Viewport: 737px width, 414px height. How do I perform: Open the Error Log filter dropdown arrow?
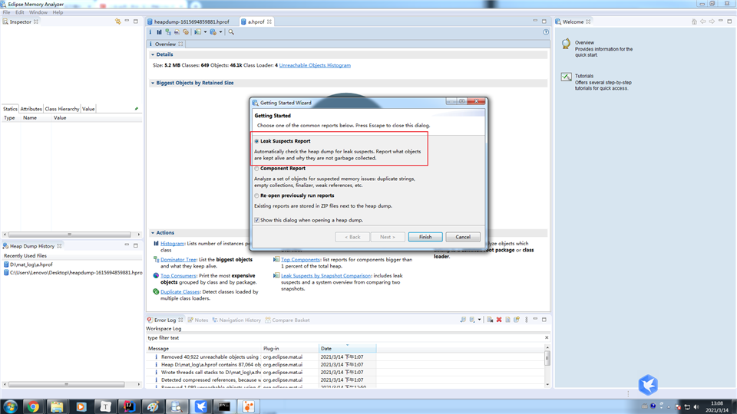pyautogui.click(x=479, y=320)
